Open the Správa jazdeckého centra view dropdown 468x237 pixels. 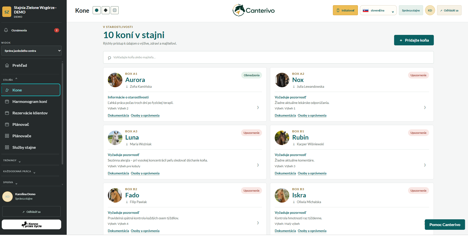pyautogui.click(x=31, y=51)
